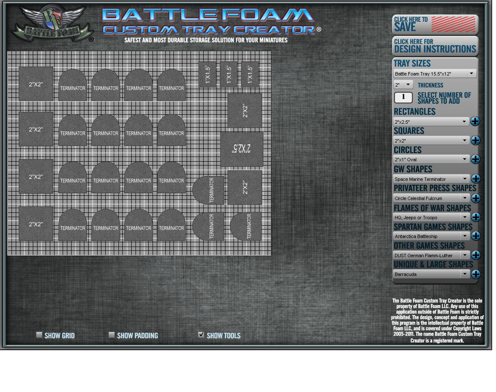Screen dimensions: 496x392
Task: Open the Tray Sizes dropdown
Action: point(435,74)
